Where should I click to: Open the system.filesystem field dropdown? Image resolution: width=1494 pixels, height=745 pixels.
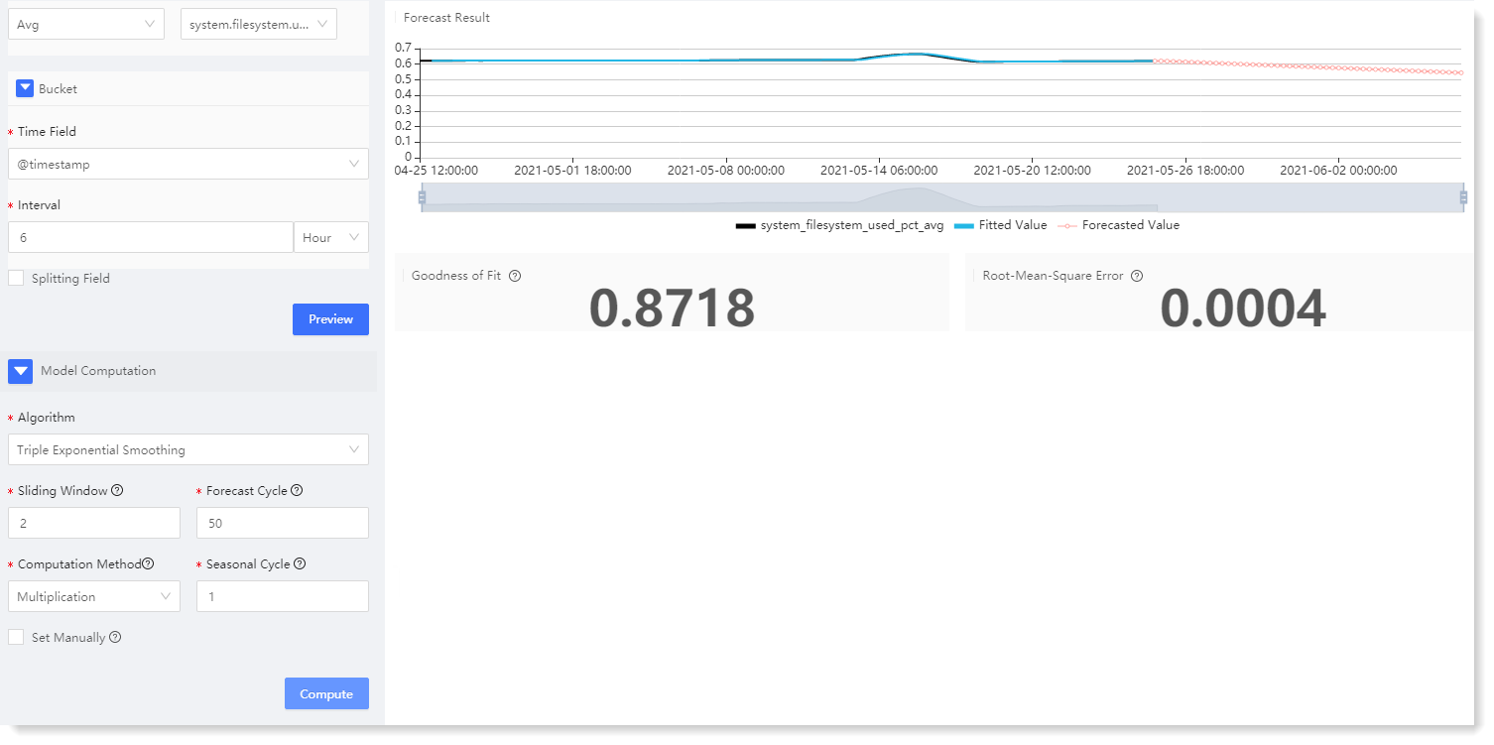tap(259, 25)
